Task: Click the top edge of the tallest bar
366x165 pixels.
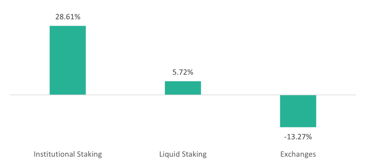Action: (x=68, y=26)
